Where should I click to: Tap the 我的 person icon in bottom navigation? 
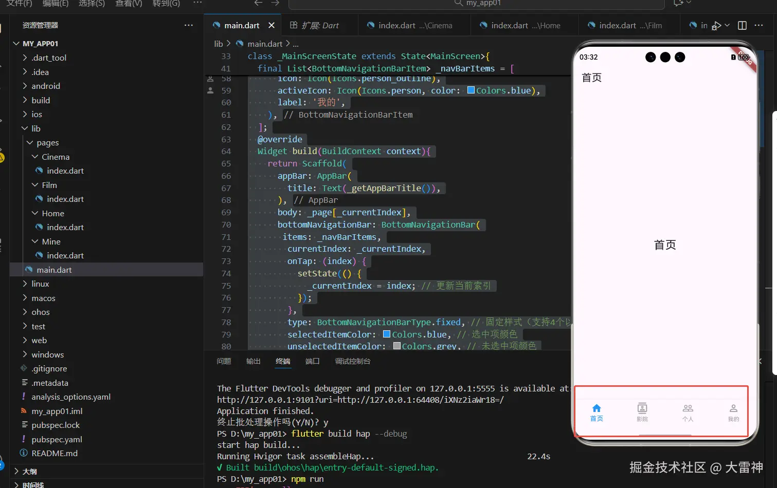point(733,409)
